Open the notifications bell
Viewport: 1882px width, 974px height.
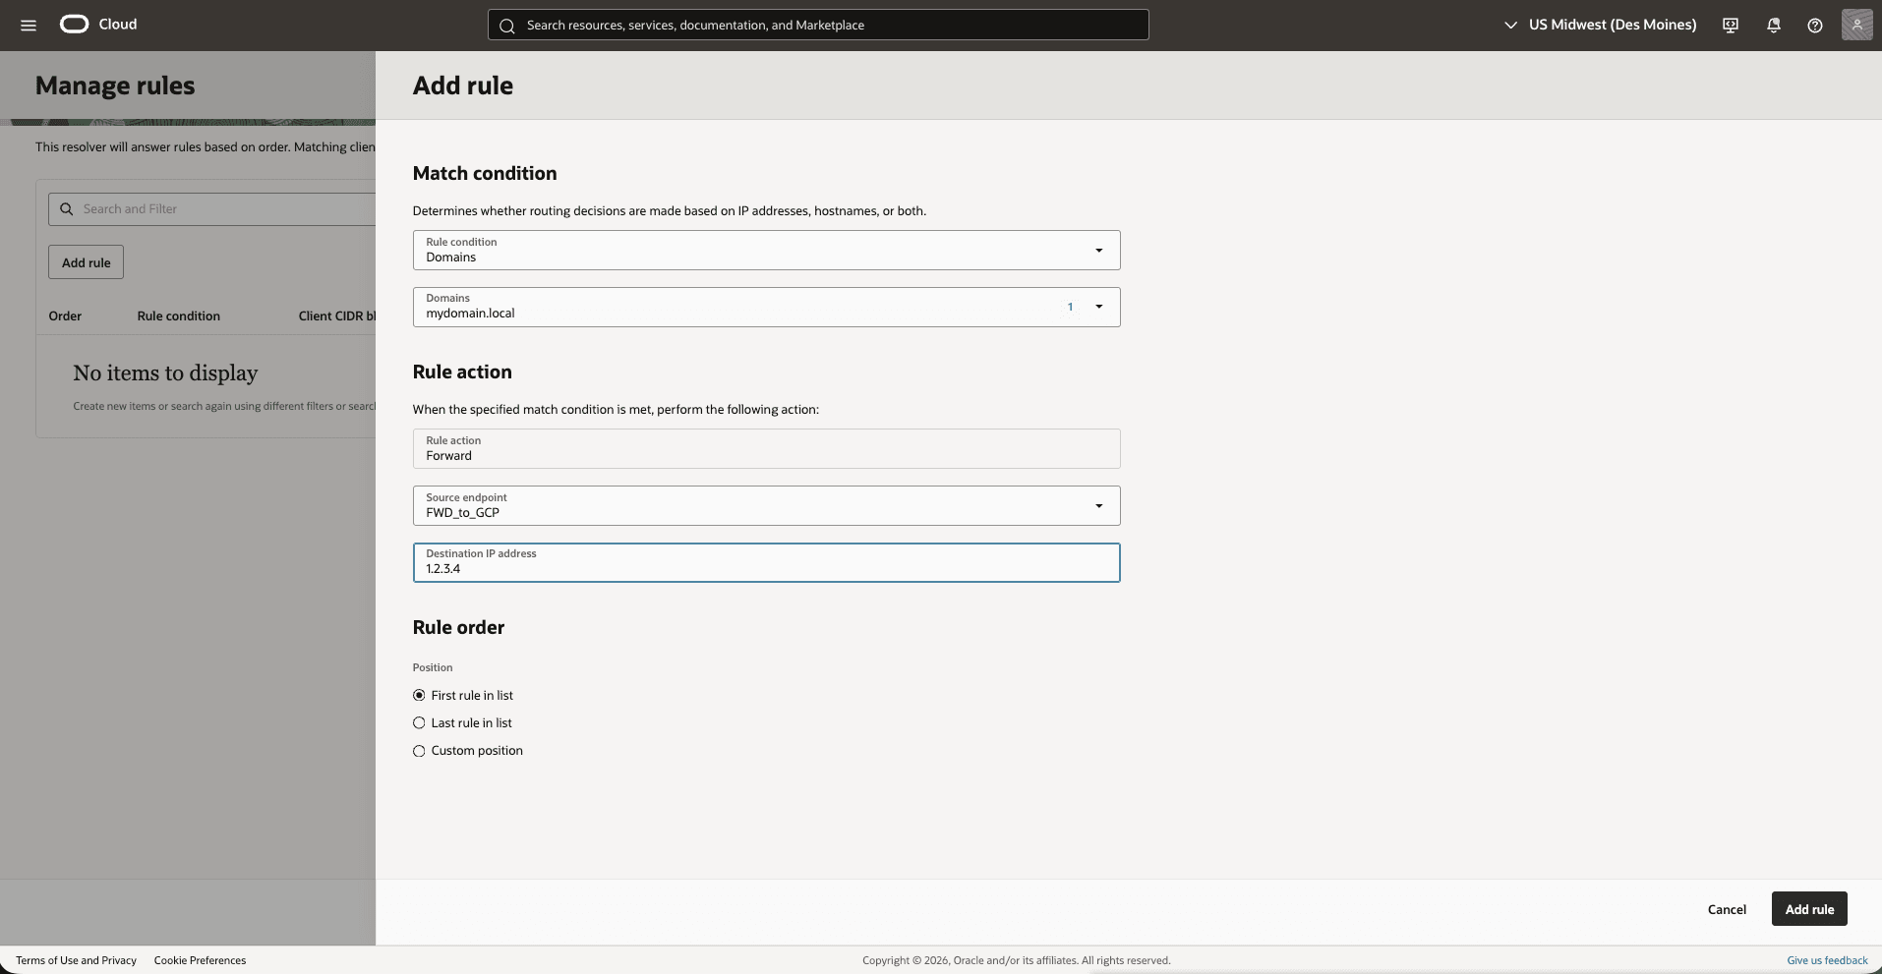pyautogui.click(x=1773, y=25)
